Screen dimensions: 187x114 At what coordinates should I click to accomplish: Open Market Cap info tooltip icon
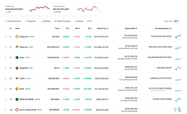tap(107, 28)
